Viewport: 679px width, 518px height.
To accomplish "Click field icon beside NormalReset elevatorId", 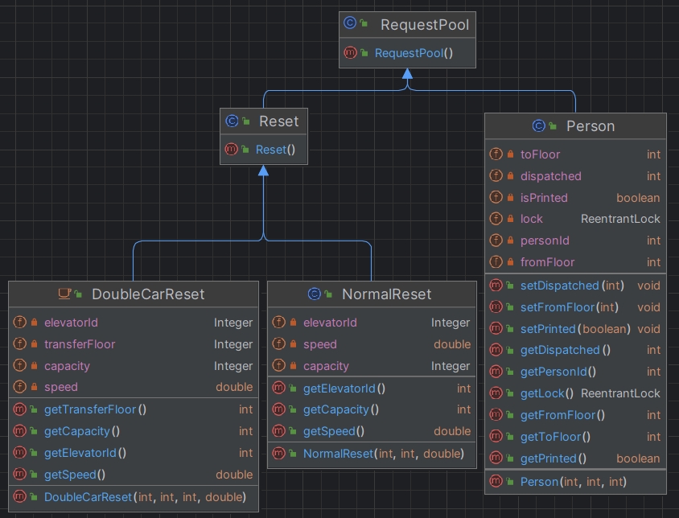I will pyautogui.click(x=278, y=323).
